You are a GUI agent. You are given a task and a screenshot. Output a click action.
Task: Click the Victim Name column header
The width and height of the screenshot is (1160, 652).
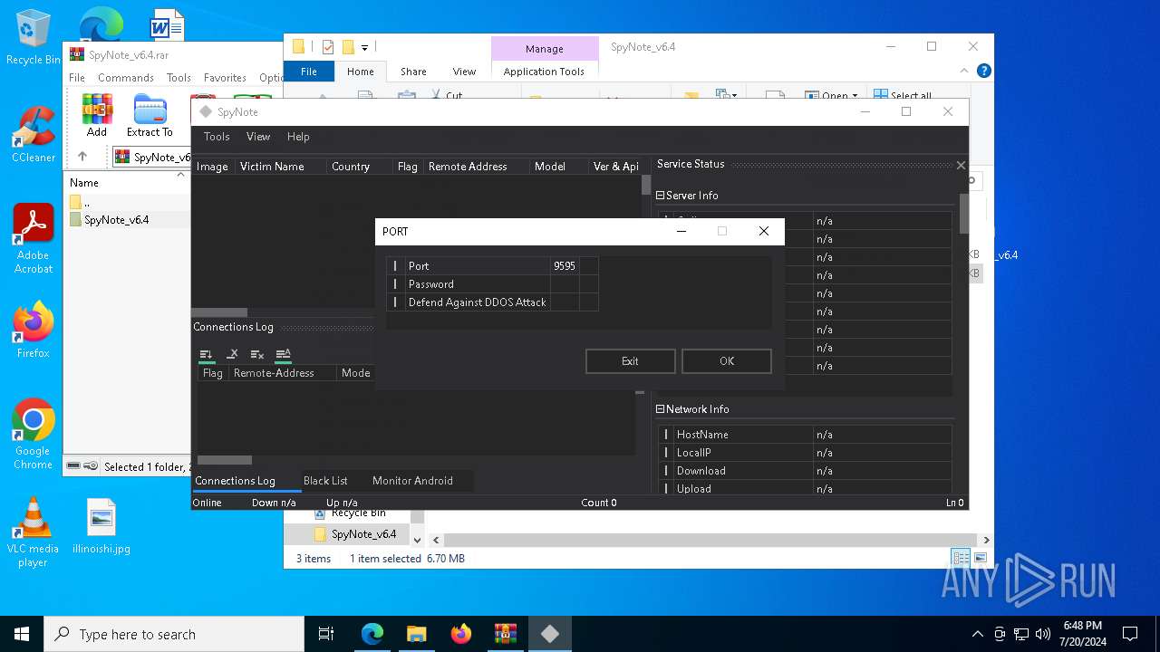(x=281, y=167)
